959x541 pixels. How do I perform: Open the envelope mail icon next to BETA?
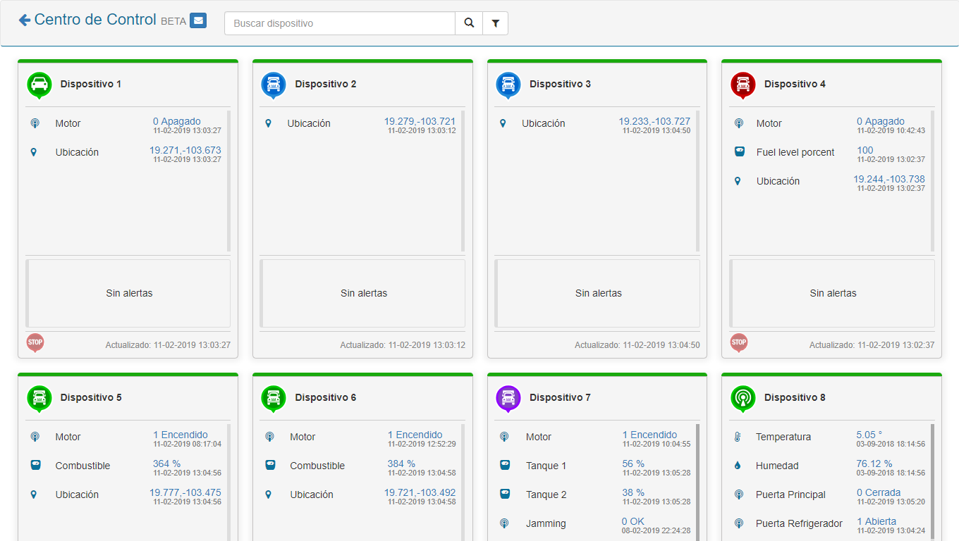[198, 20]
